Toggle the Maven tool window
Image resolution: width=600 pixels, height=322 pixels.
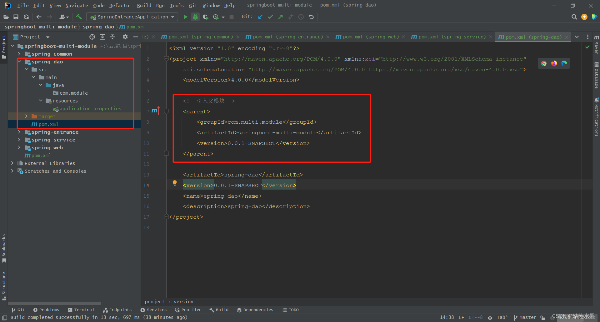[597, 44]
